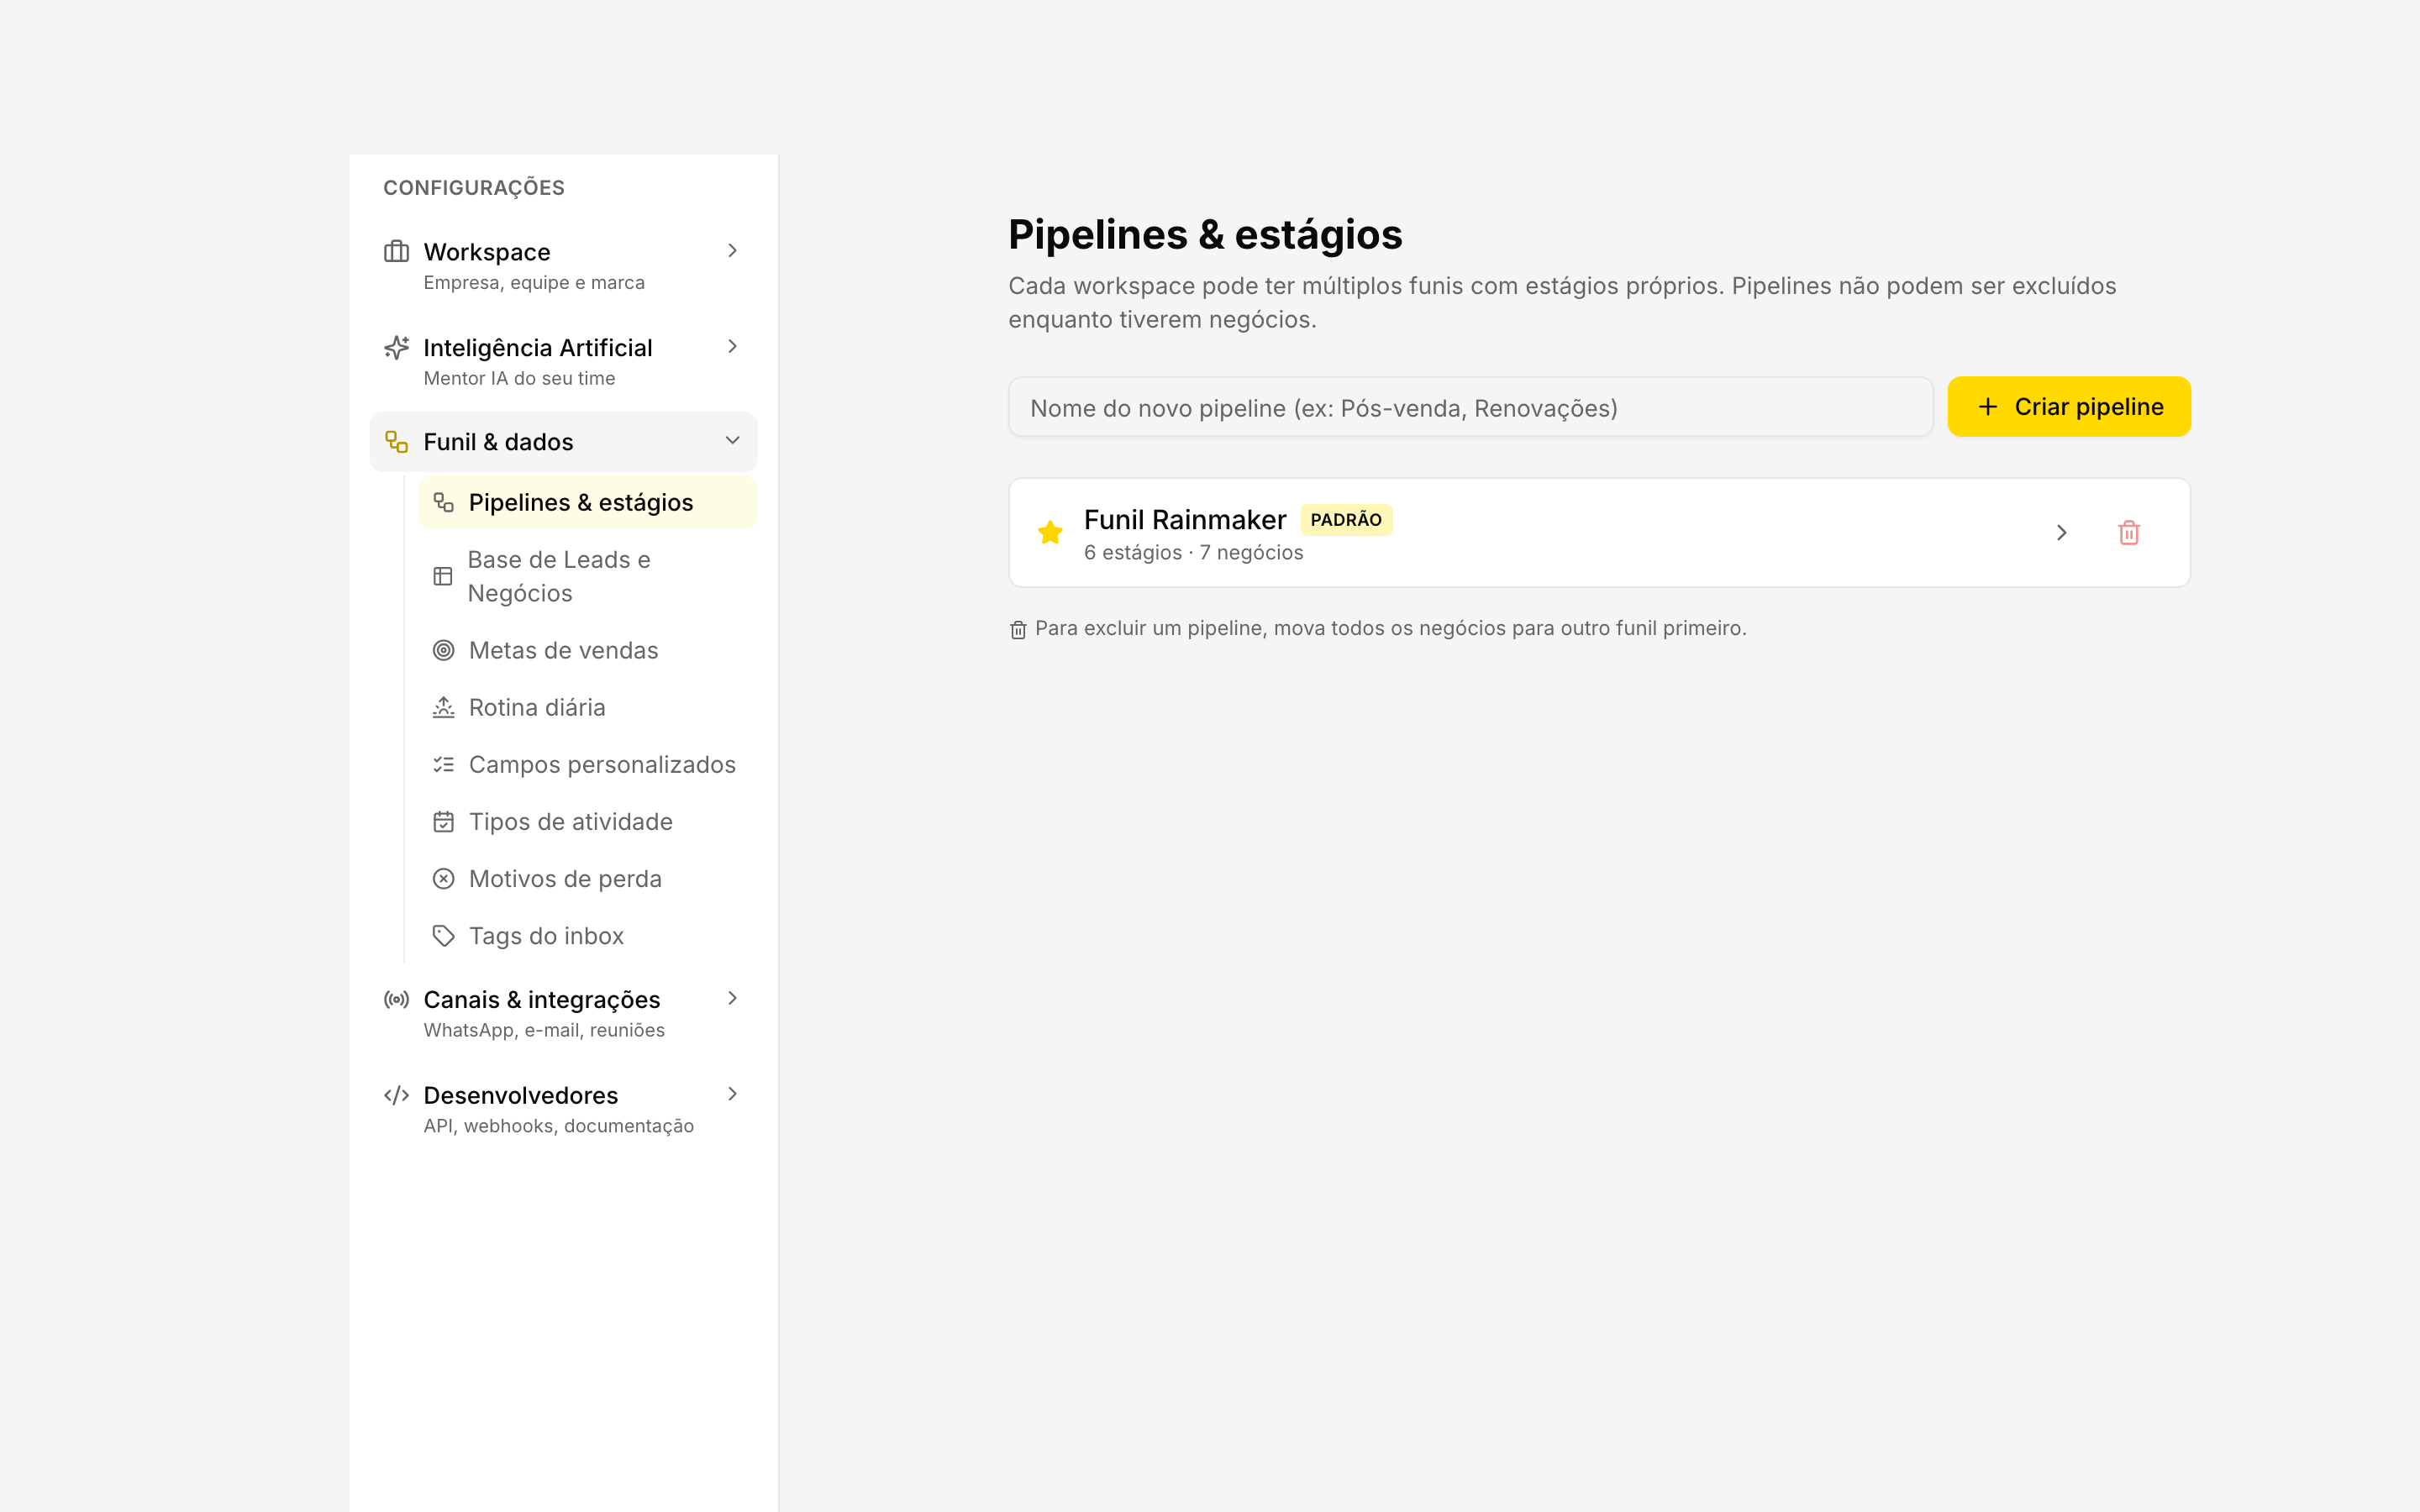
Task: Select the Workspace settings label
Action: click(486, 252)
